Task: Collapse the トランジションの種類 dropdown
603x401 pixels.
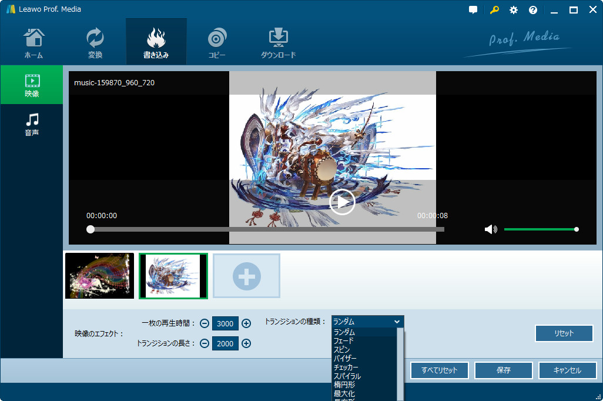Action: click(397, 322)
